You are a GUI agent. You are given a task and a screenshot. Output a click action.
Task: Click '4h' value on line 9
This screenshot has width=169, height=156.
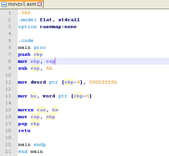[49, 68]
